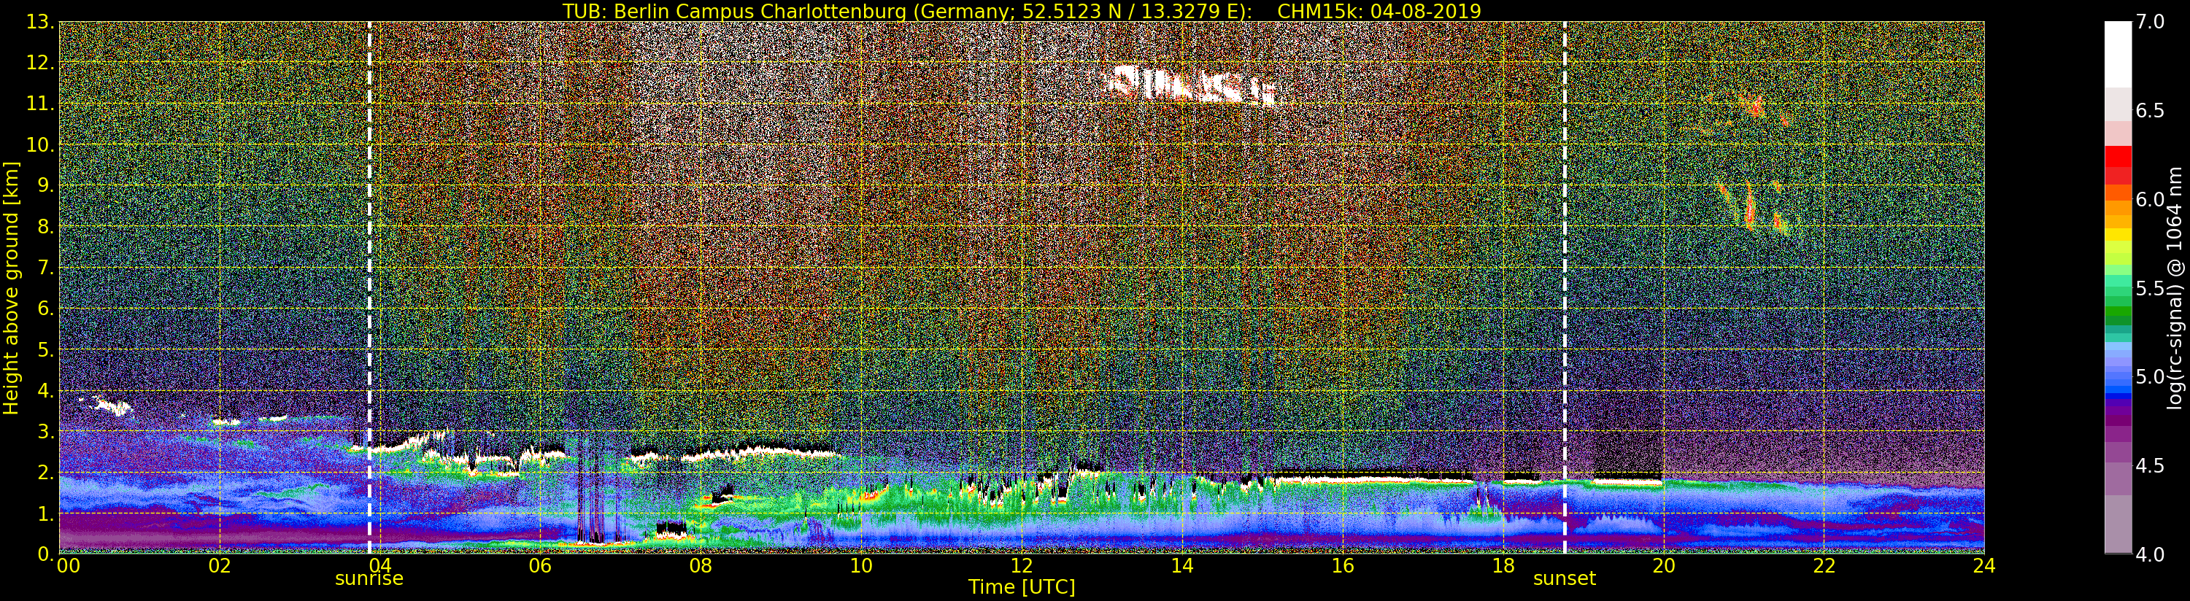Click the white dashed sunset marker line
The height and width of the screenshot is (601, 2190).
[x=1565, y=287]
